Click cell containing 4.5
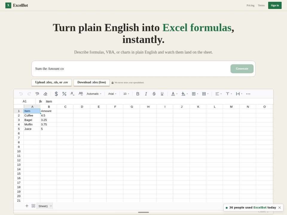 point(49,116)
